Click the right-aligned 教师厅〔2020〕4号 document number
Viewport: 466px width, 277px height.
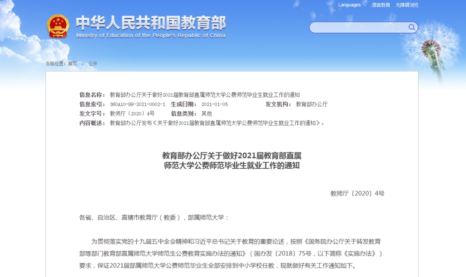coord(357,193)
